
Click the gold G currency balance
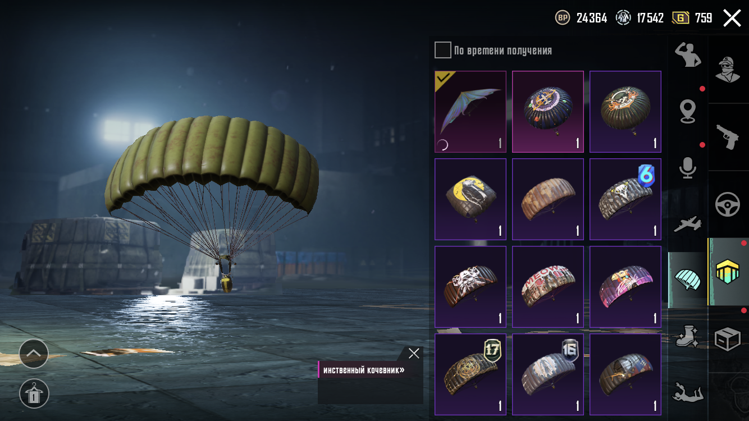click(692, 18)
